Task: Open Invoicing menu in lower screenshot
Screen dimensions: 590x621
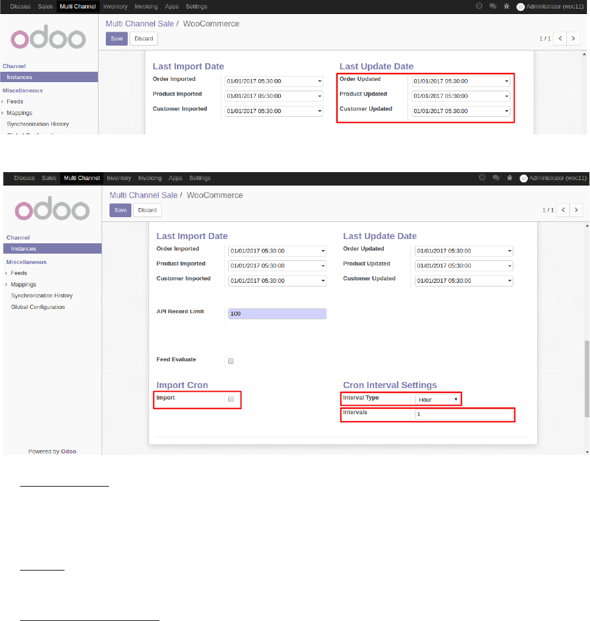Action: 150,178
